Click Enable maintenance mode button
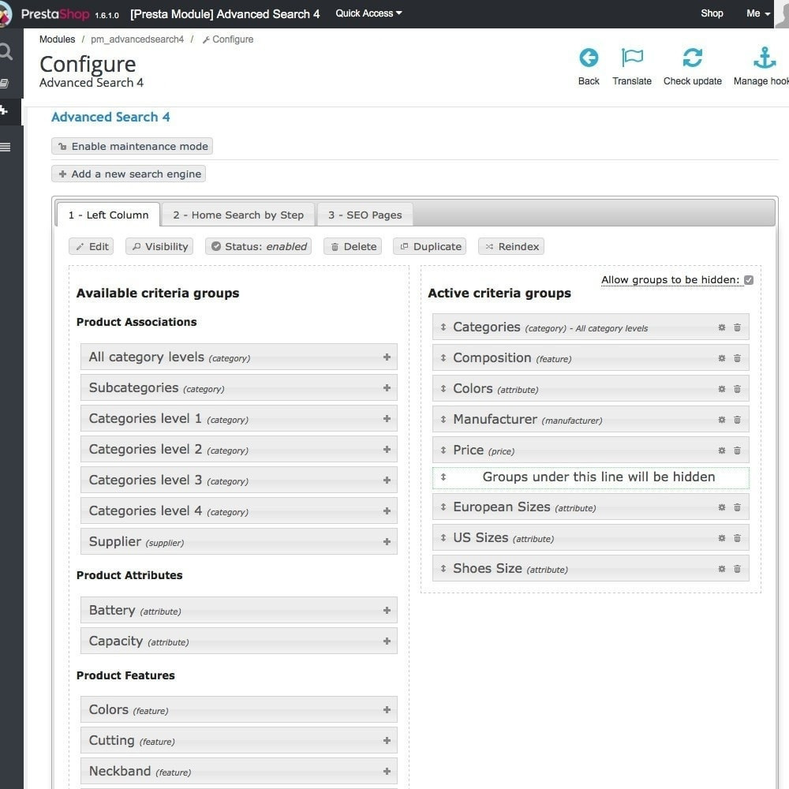Image resolution: width=789 pixels, height=789 pixels. click(132, 146)
